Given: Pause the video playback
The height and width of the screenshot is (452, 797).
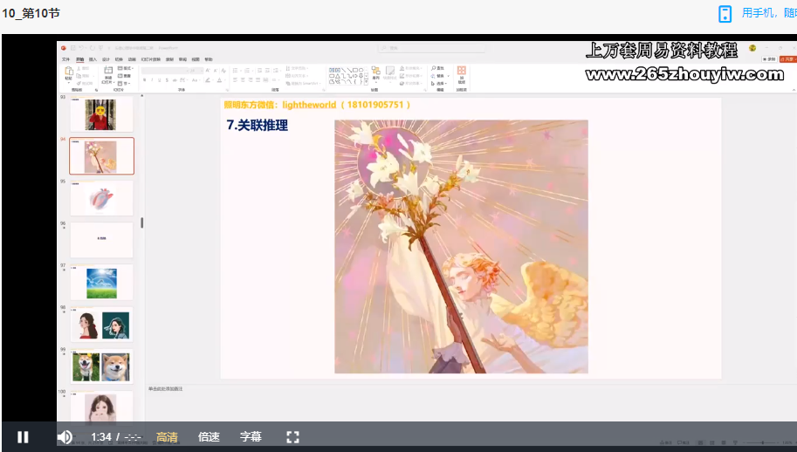Looking at the screenshot, I should (x=23, y=437).
